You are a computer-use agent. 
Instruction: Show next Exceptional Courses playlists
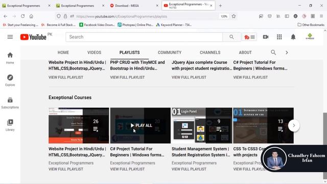[294, 125]
